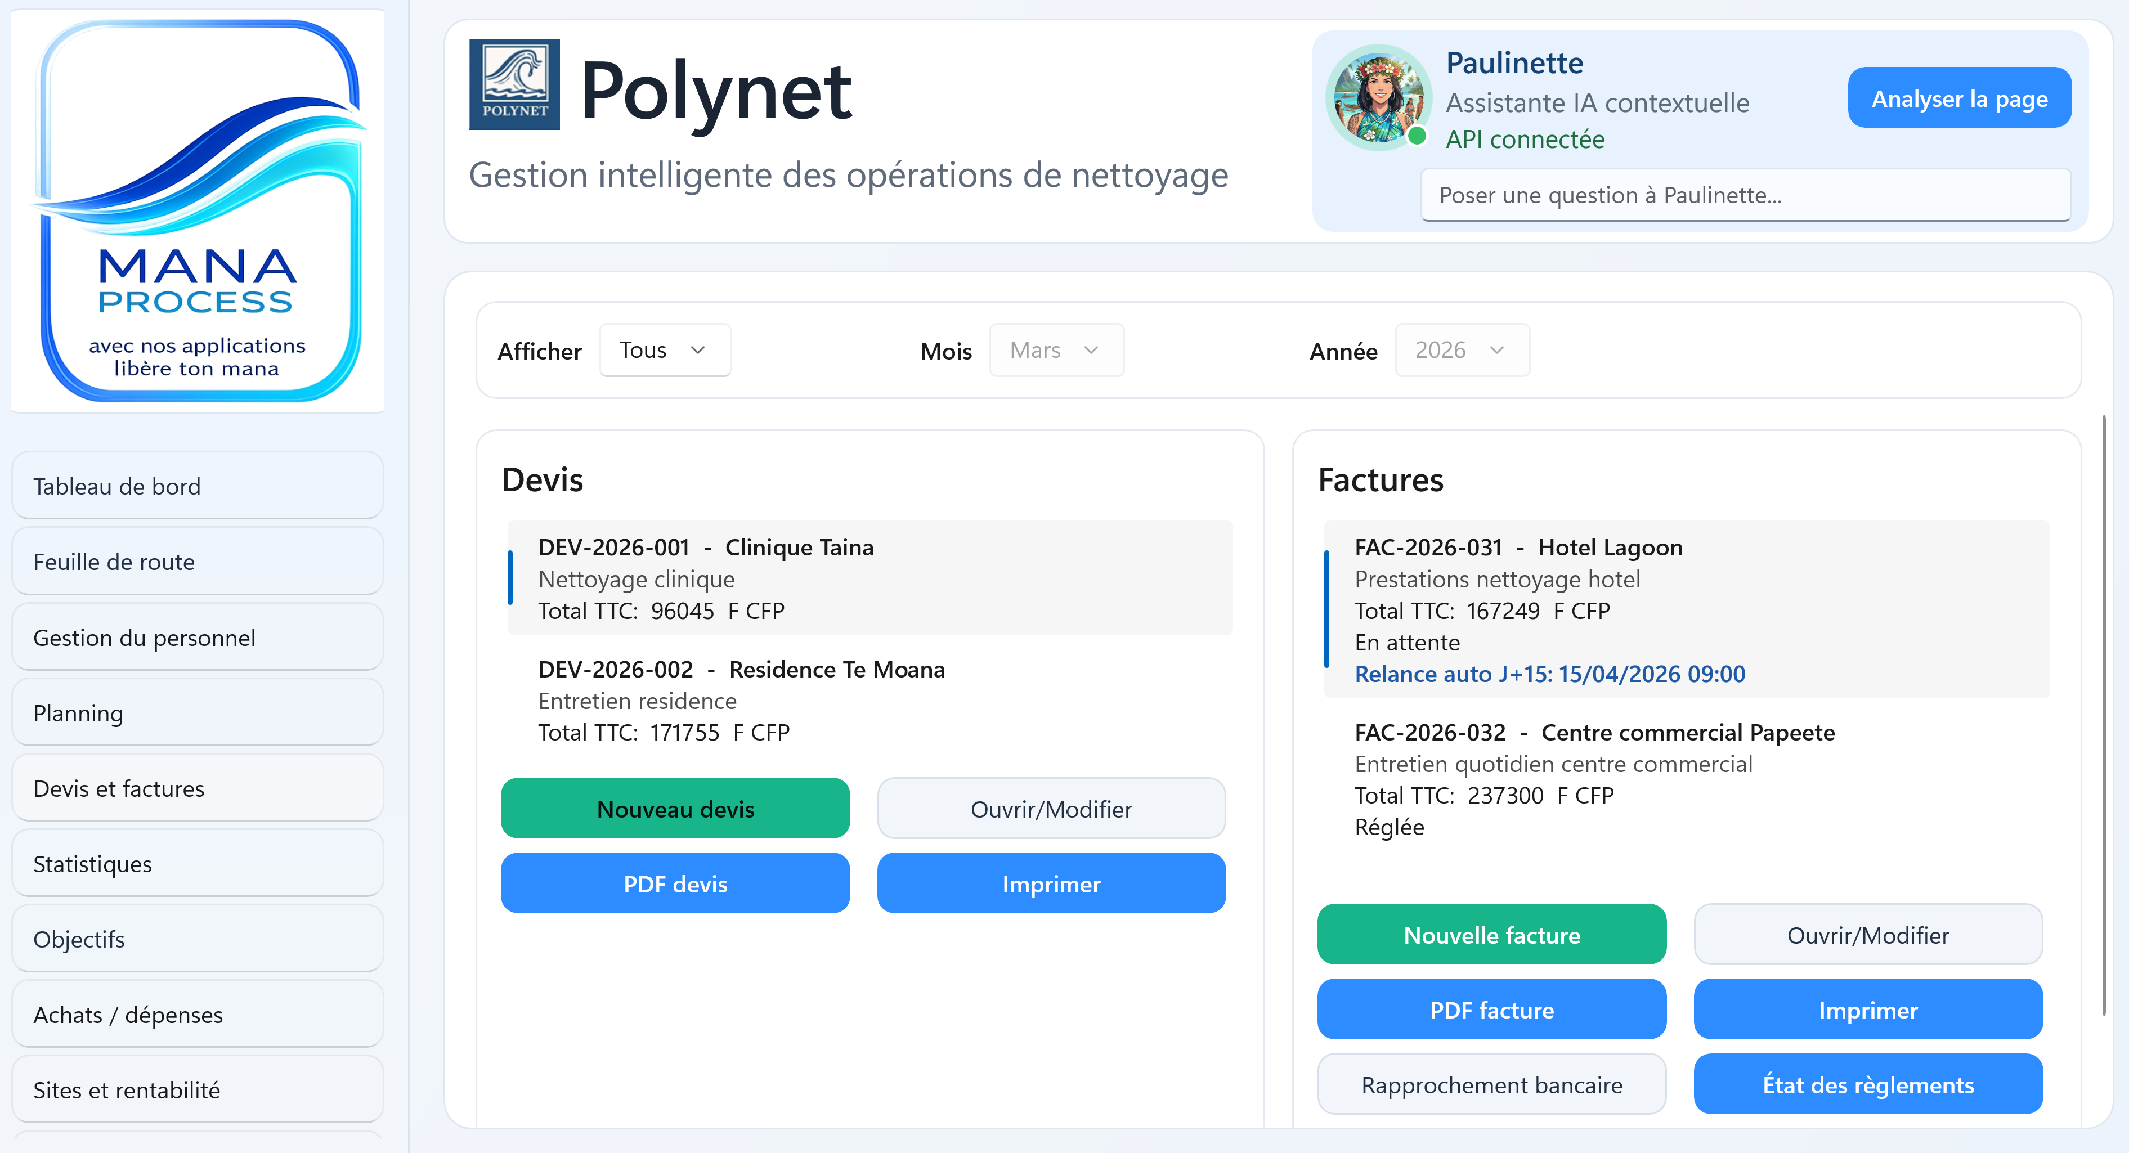Open Tableau de bord menu item
The image size is (2129, 1153).
198,486
